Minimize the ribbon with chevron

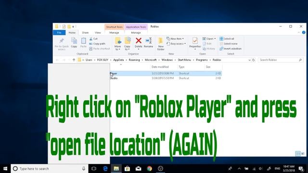pyautogui.click(x=299, y=33)
